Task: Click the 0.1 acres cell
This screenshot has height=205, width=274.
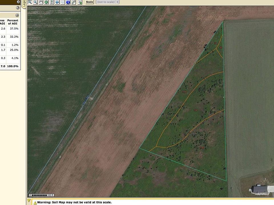Action: tap(3, 45)
